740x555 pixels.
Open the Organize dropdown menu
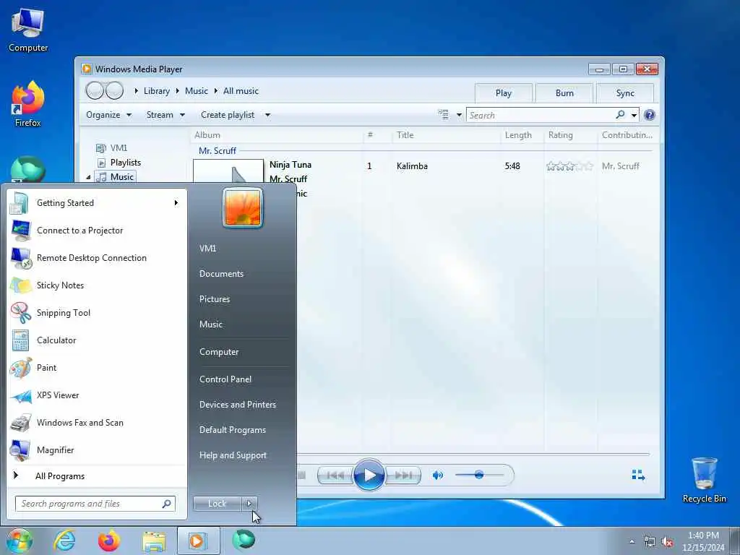tap(108, 115)
